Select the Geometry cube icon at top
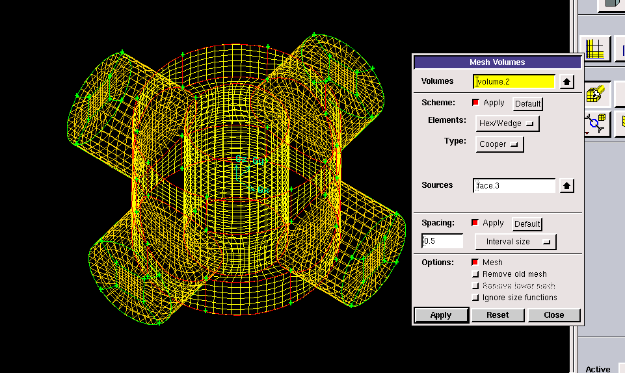625x373 pixels. [x=610, y=4]
